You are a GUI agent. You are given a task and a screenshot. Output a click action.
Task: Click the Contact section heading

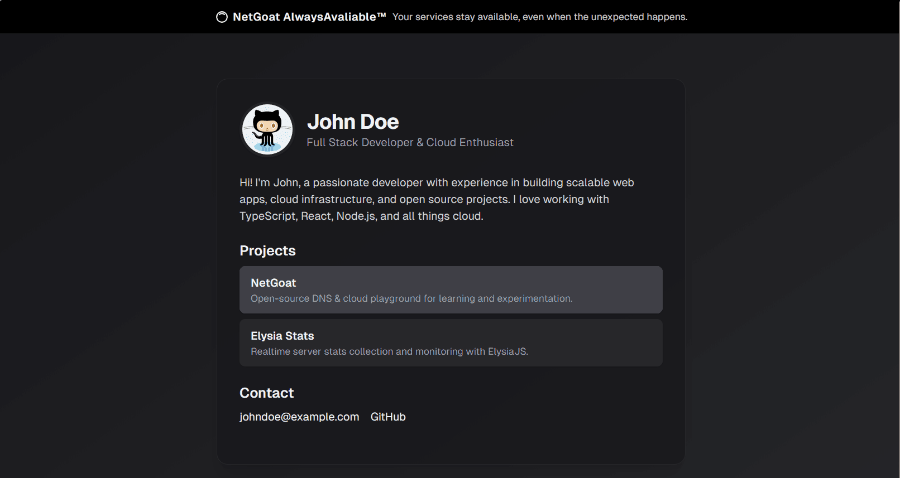(x=266, y=393)
